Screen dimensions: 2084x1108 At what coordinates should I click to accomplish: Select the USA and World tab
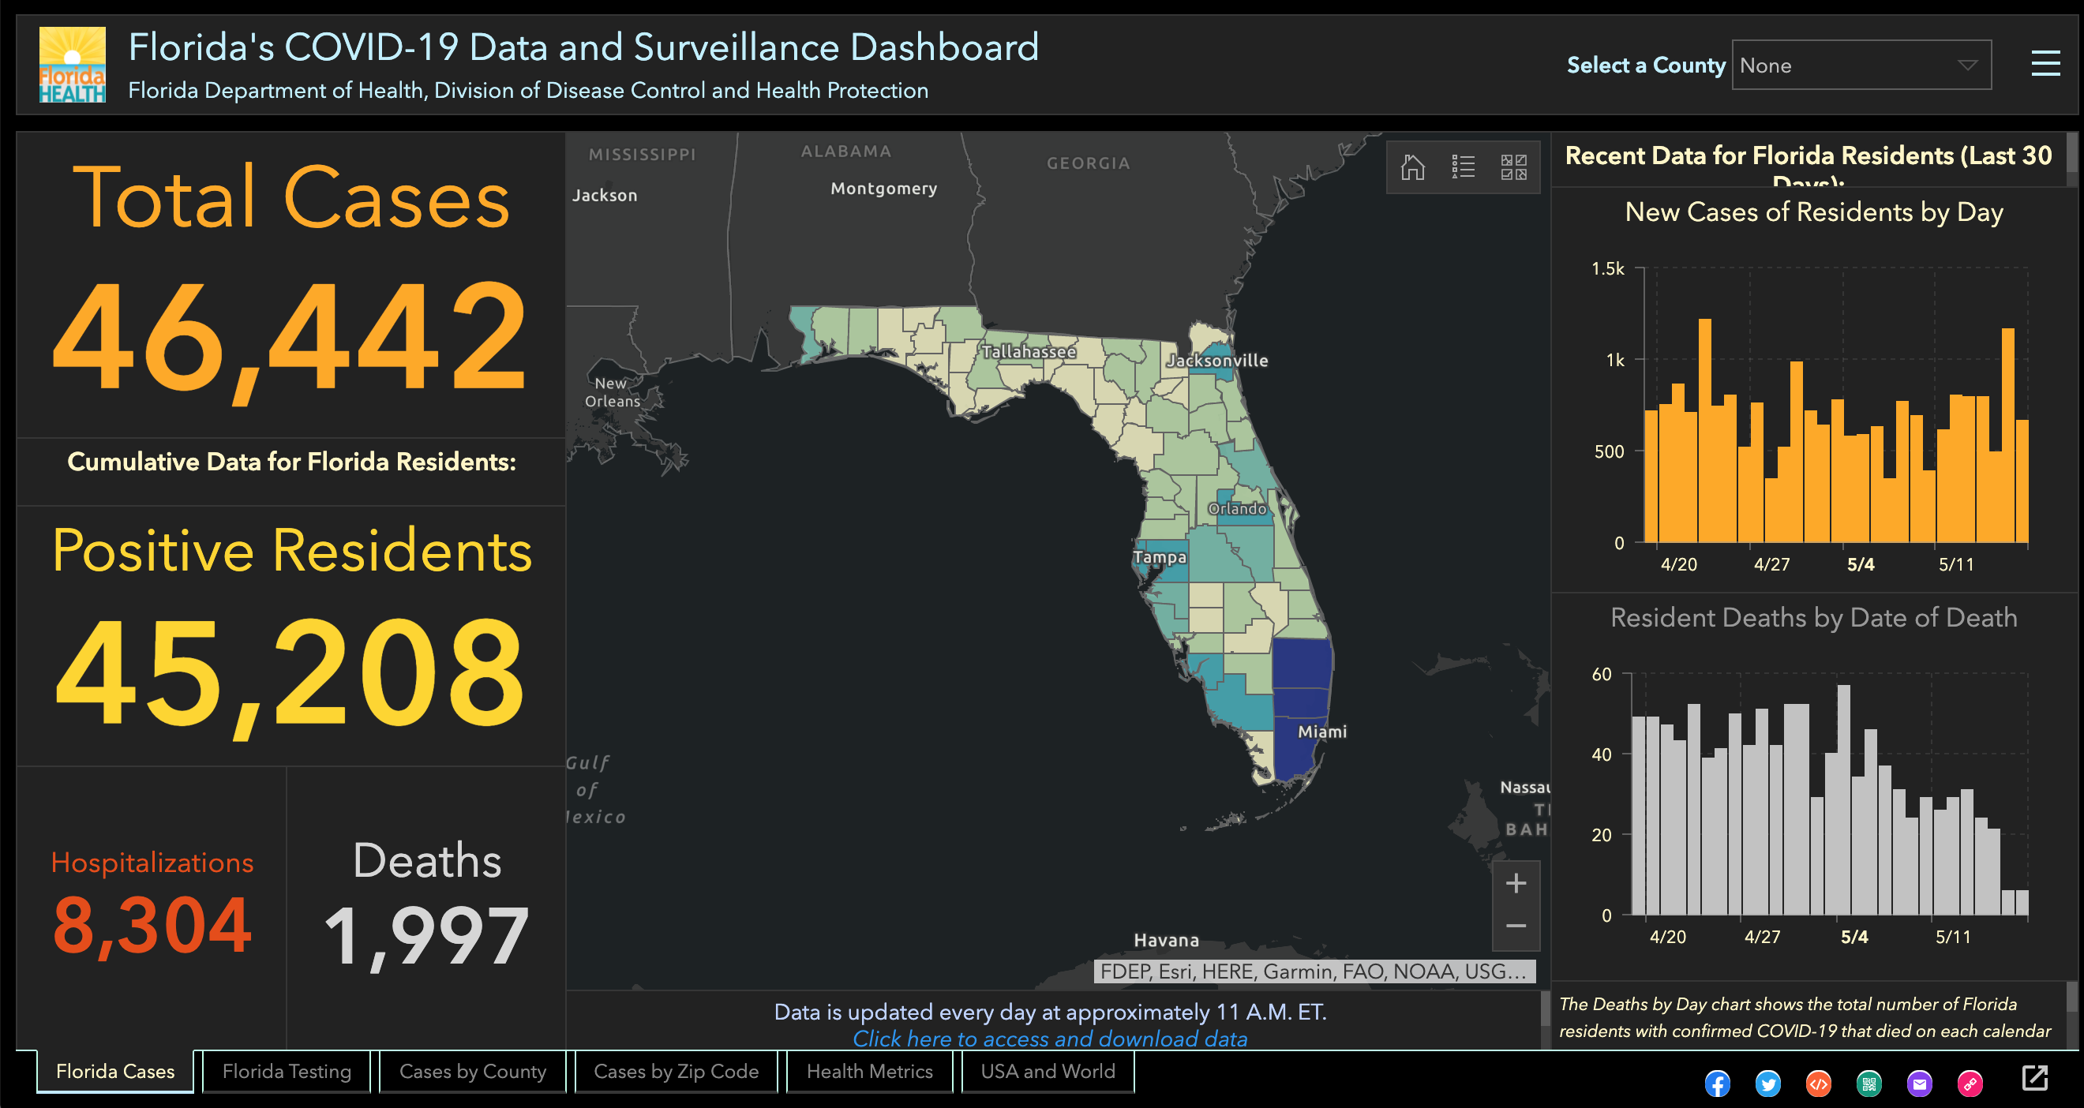click(x=1047, y=1071)
